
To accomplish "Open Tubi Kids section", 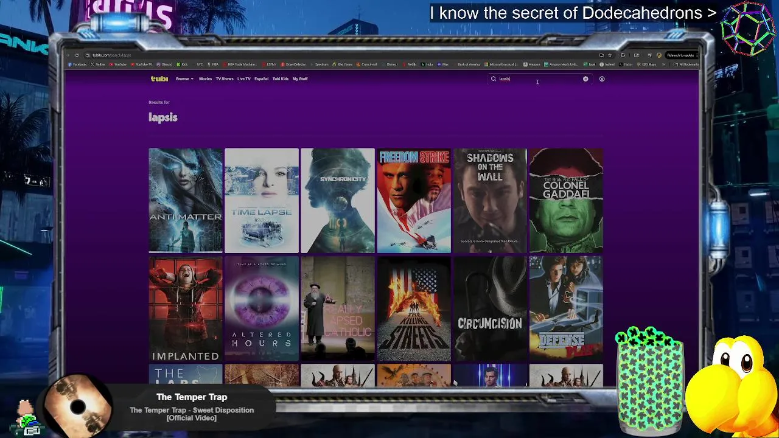I will 281,78.
